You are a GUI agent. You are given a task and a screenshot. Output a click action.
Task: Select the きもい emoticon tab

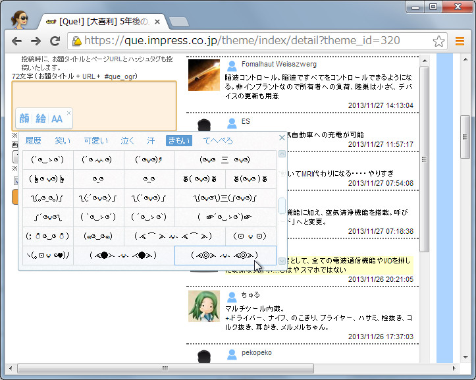(x=179, y=141)
